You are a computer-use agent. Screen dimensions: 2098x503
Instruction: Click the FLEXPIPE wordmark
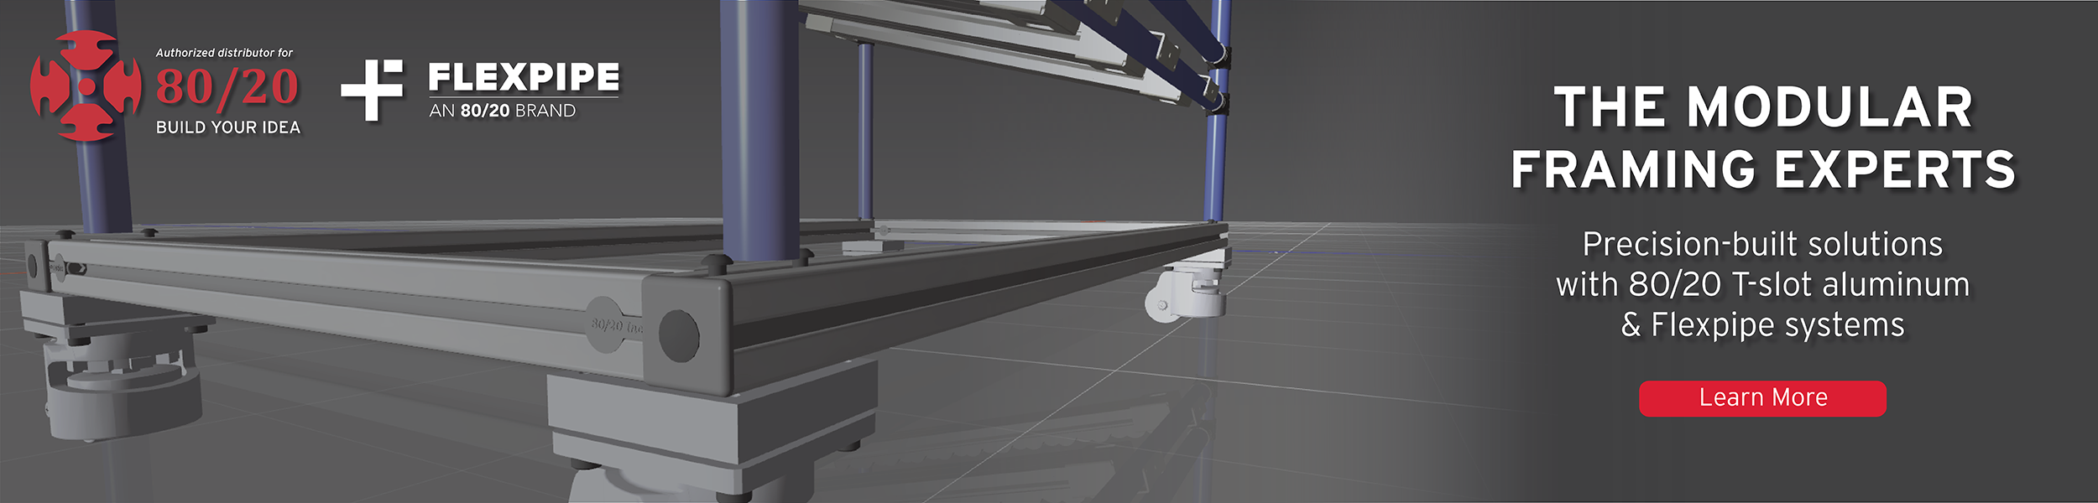coord(524,77)
